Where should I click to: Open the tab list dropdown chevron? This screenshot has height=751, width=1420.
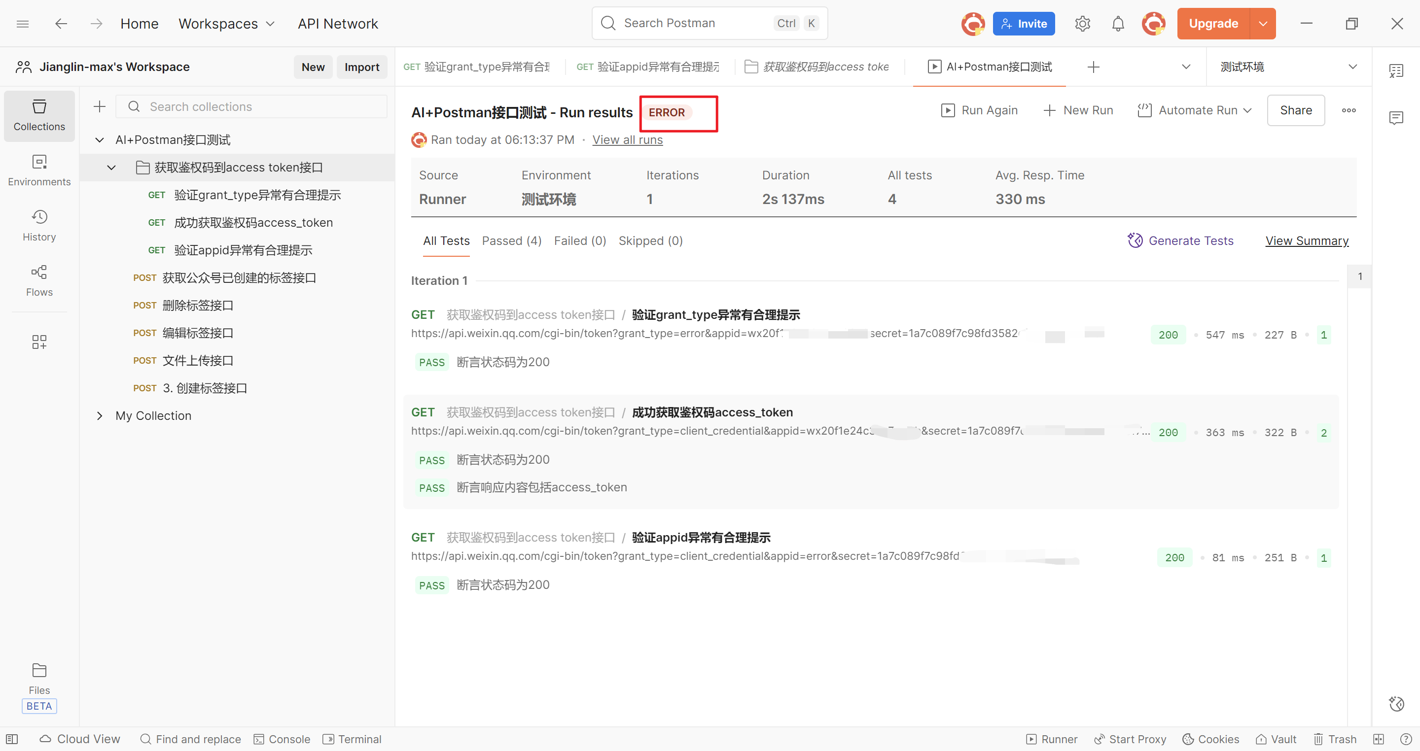tap(1186, 67)
